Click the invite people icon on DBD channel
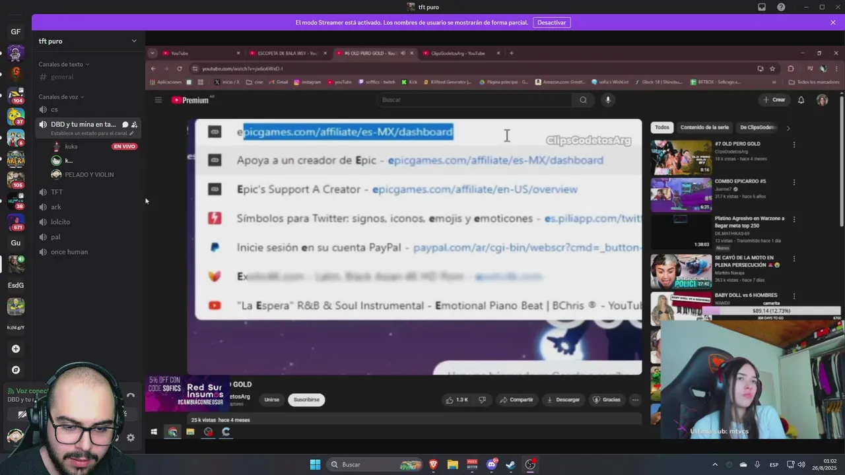This screenshot has height=475, width=845. (134, 124)
